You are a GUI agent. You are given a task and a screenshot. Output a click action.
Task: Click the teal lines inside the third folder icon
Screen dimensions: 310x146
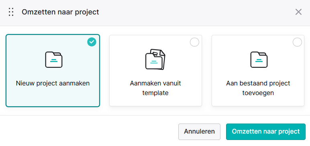coord(259,61)
